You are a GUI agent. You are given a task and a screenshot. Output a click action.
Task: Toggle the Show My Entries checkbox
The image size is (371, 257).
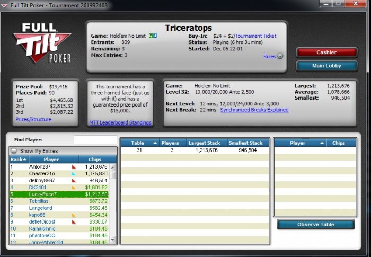14,150
